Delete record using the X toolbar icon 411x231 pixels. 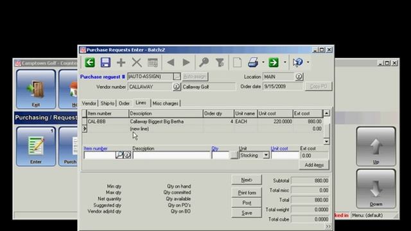[137, 63]
